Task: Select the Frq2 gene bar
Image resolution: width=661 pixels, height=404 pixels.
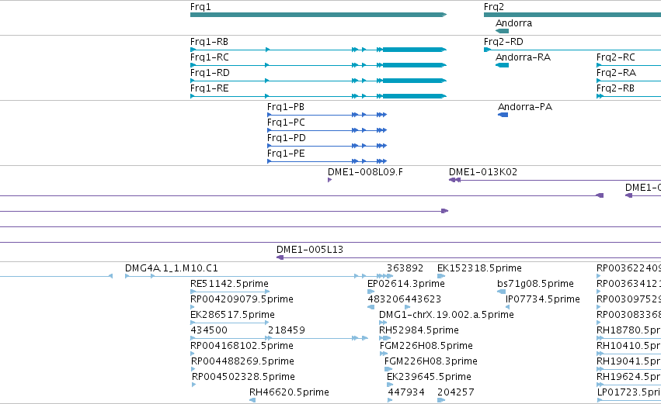Action: pyautogui.click(x=572, y=15)
